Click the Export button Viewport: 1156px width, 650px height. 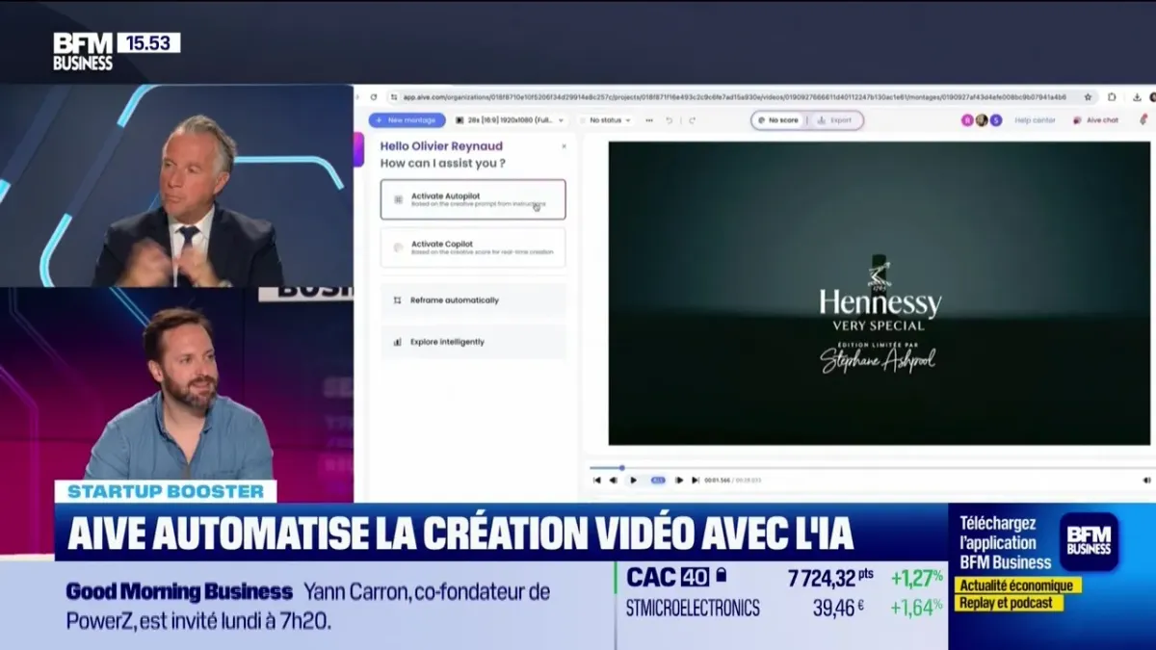835,120
